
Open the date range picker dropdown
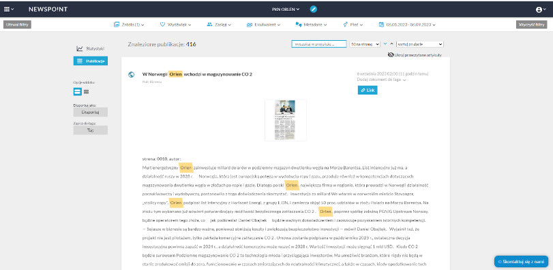[406, 24]
